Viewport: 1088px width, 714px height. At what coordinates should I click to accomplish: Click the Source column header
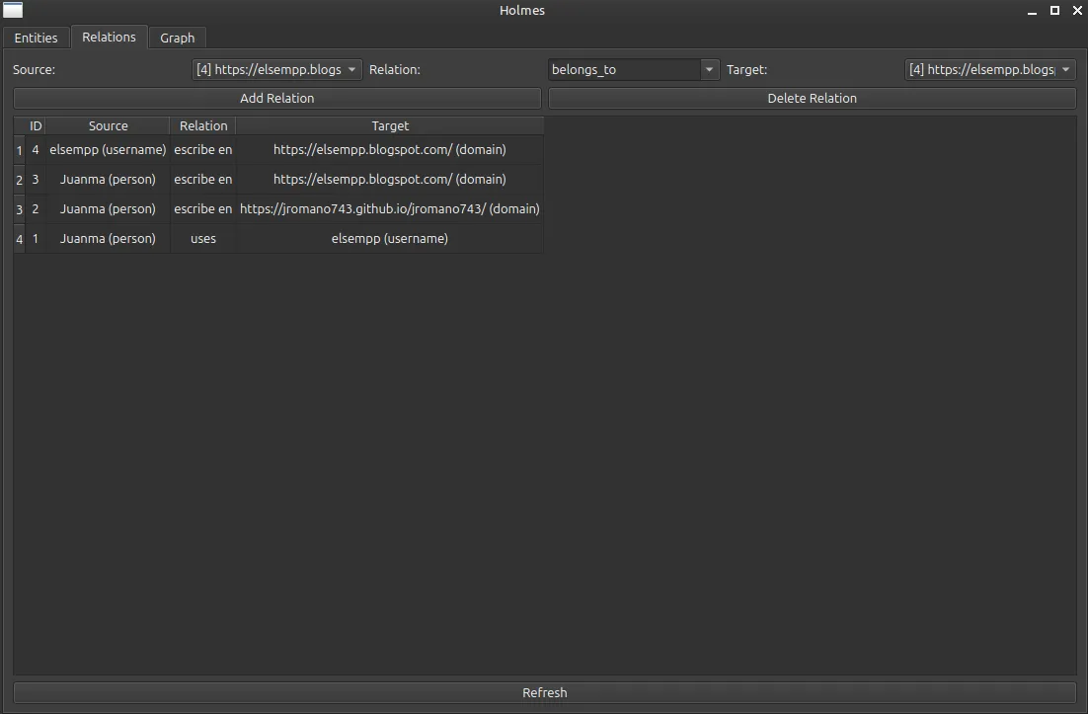[108, 126]
